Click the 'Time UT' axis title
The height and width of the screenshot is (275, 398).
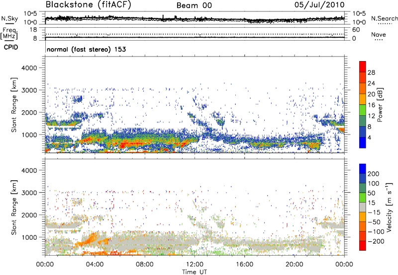(195, 272)
